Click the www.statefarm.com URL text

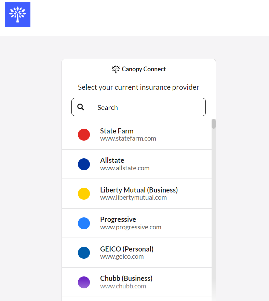click(128, 139)
